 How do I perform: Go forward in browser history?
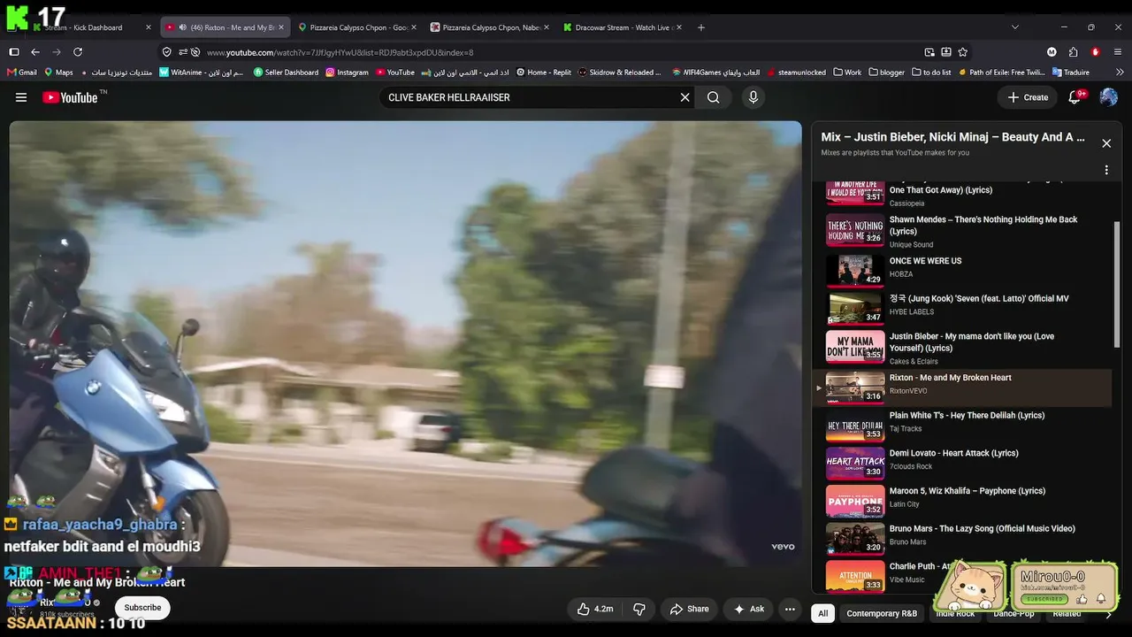[57, 52]
